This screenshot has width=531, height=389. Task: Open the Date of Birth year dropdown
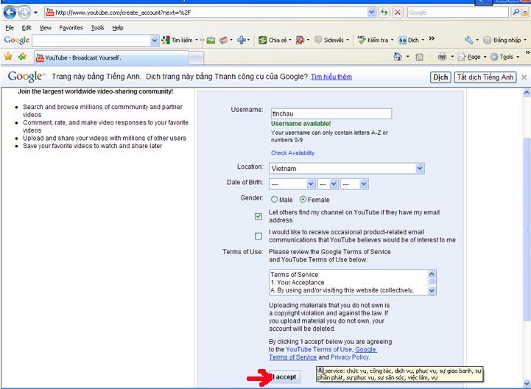[354, 184]
